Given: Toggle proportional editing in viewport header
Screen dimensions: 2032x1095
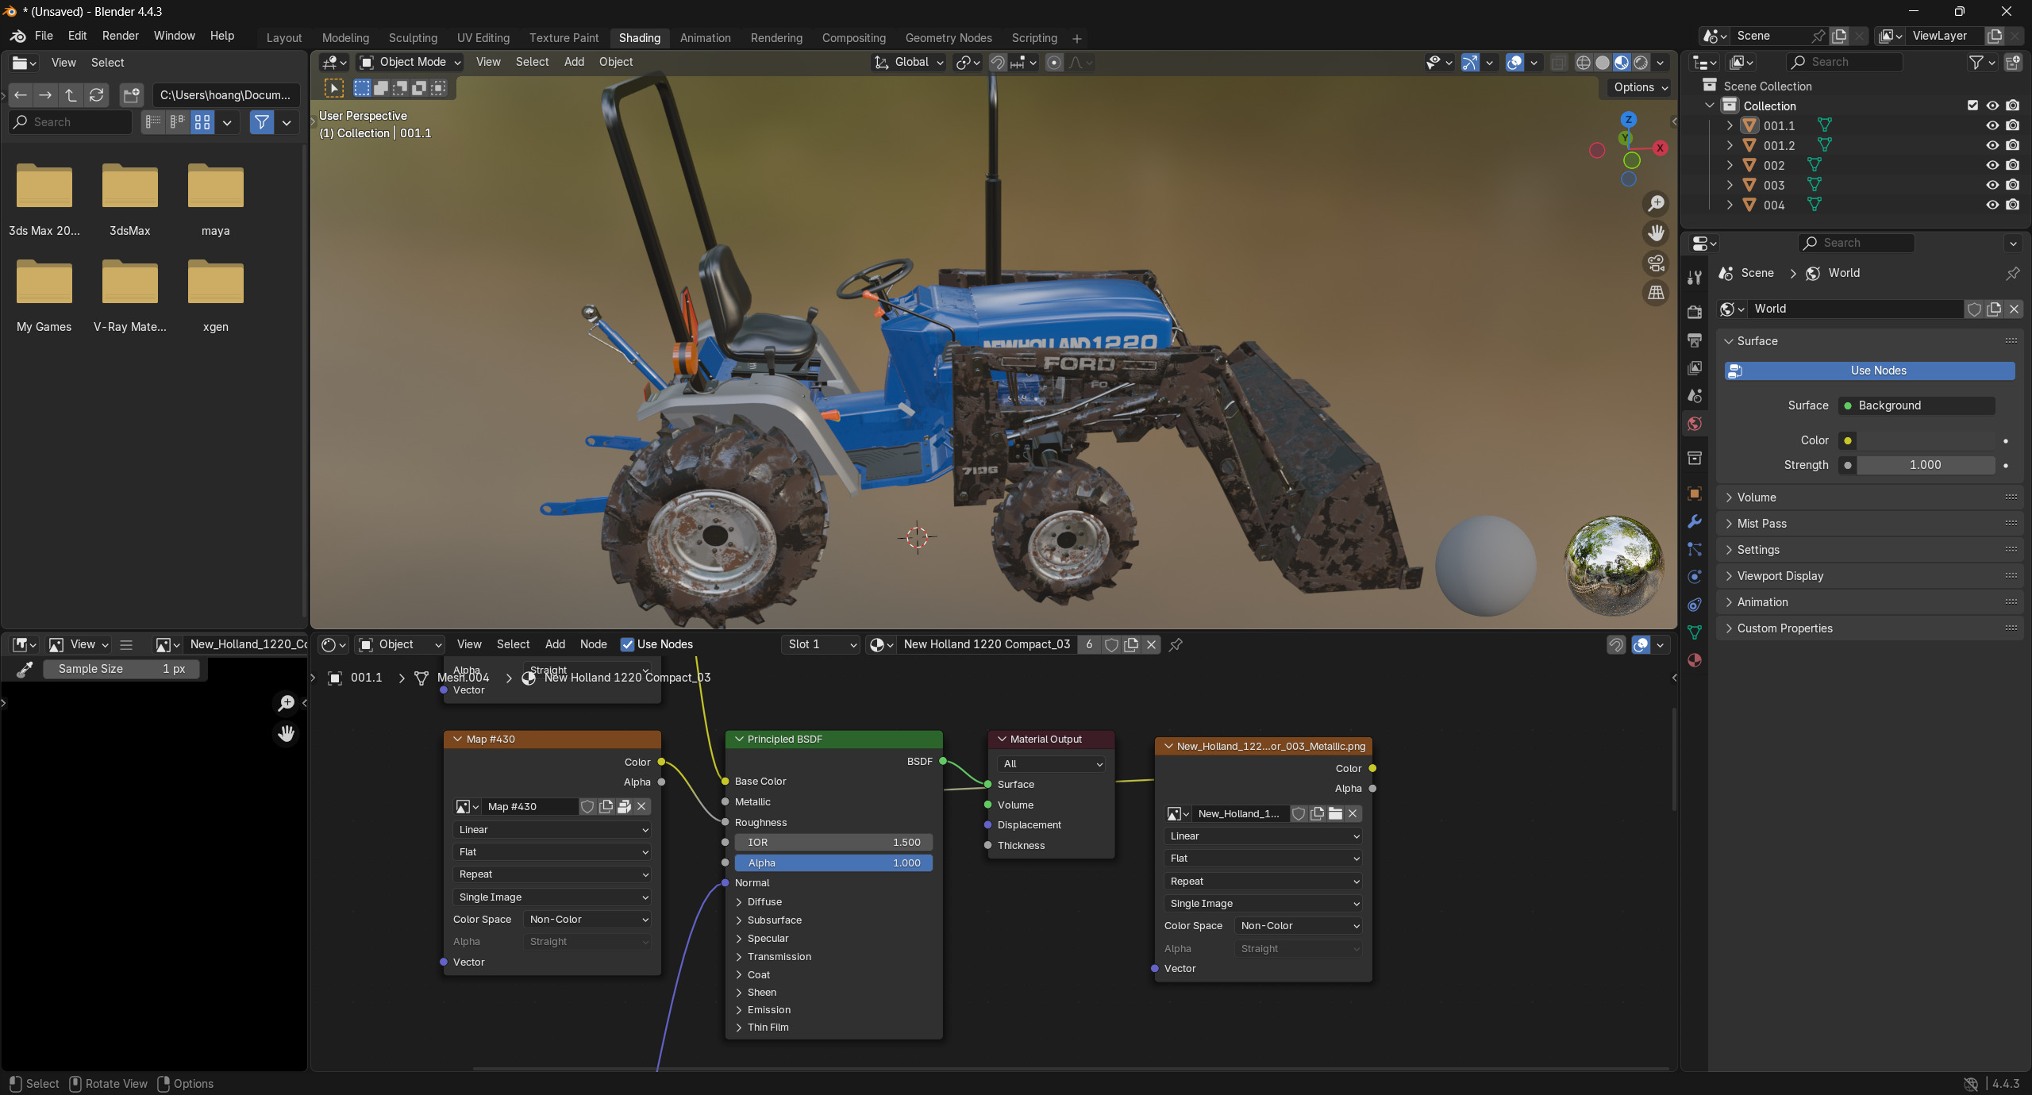Looking at the screenshot, I should (1054, 63).
